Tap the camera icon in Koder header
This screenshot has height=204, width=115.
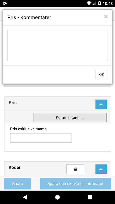[x=75, y=169]
